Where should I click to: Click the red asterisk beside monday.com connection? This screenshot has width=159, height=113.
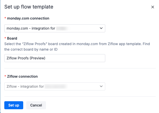coord(5,19)
